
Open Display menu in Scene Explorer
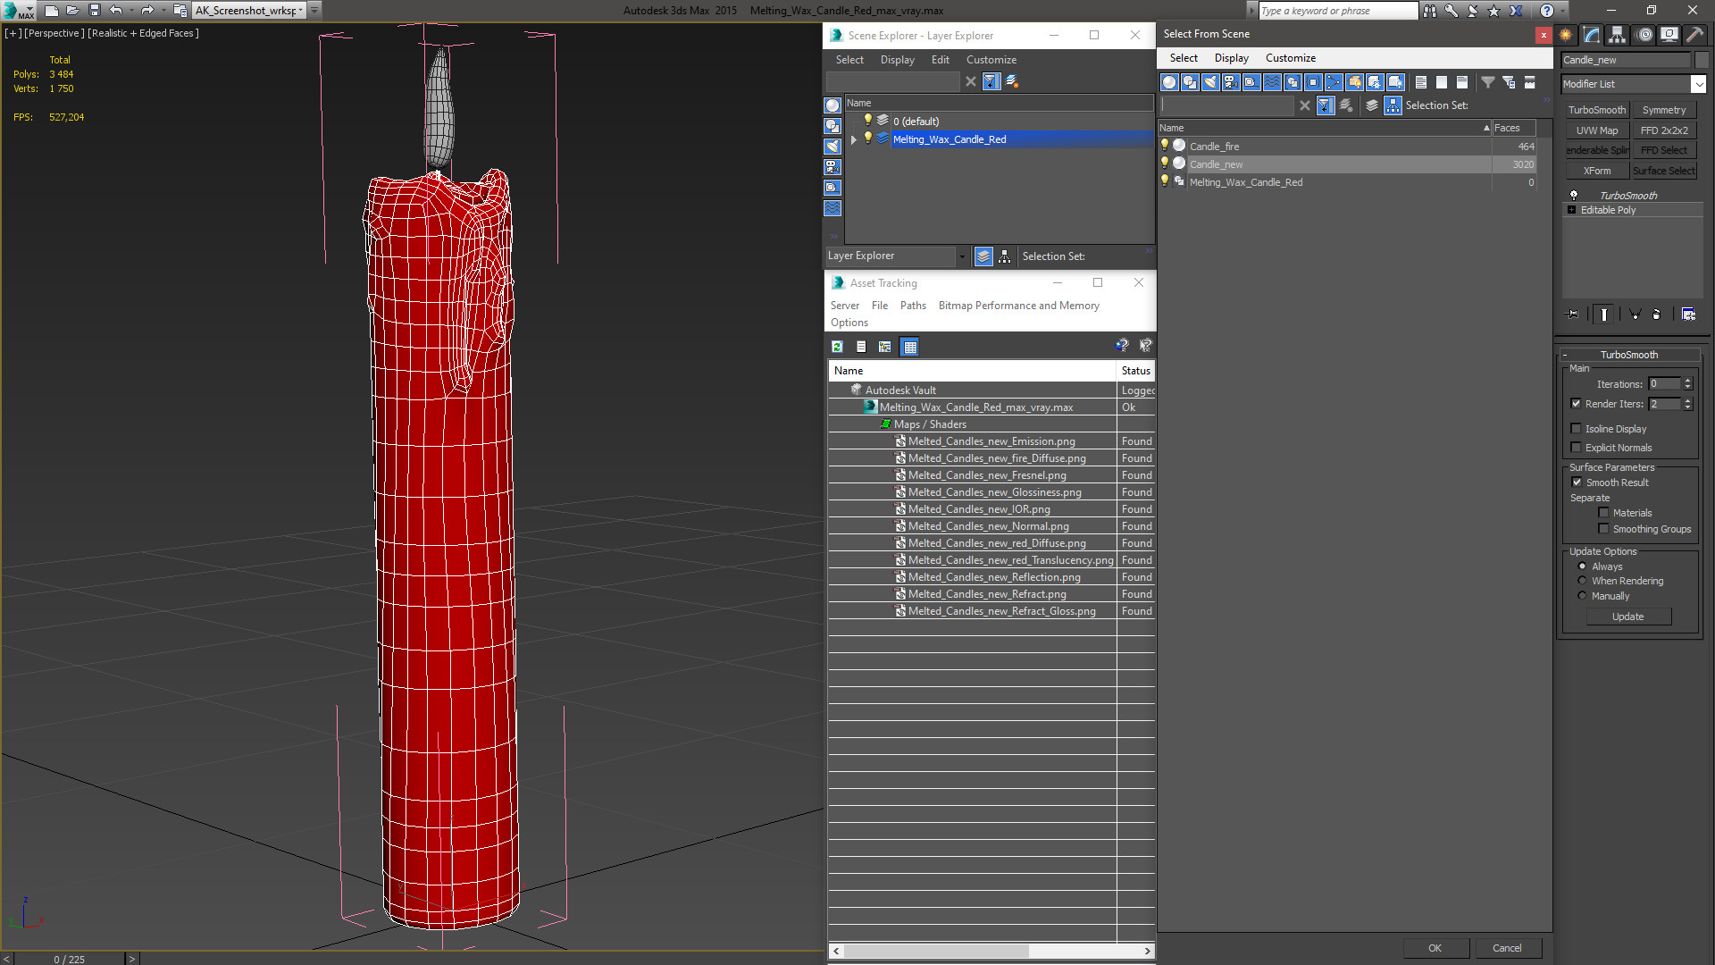point(897,60)
